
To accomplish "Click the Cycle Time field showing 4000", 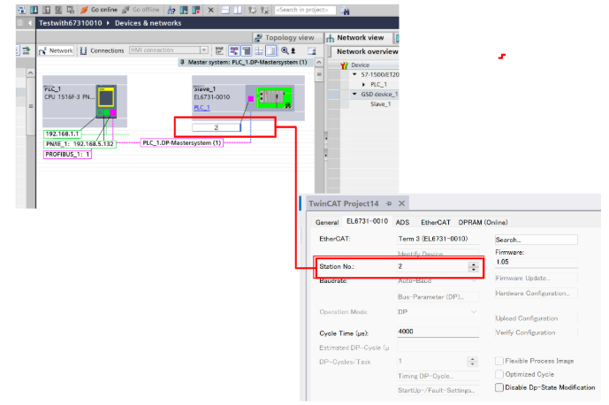I will 438,332.
